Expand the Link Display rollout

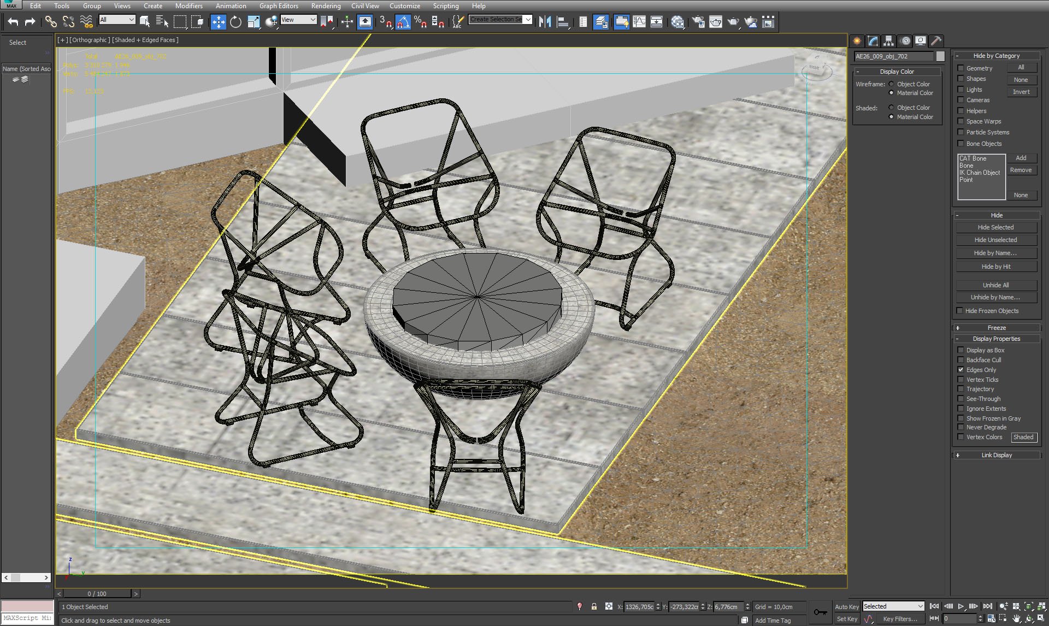click(x=997, y=455)
